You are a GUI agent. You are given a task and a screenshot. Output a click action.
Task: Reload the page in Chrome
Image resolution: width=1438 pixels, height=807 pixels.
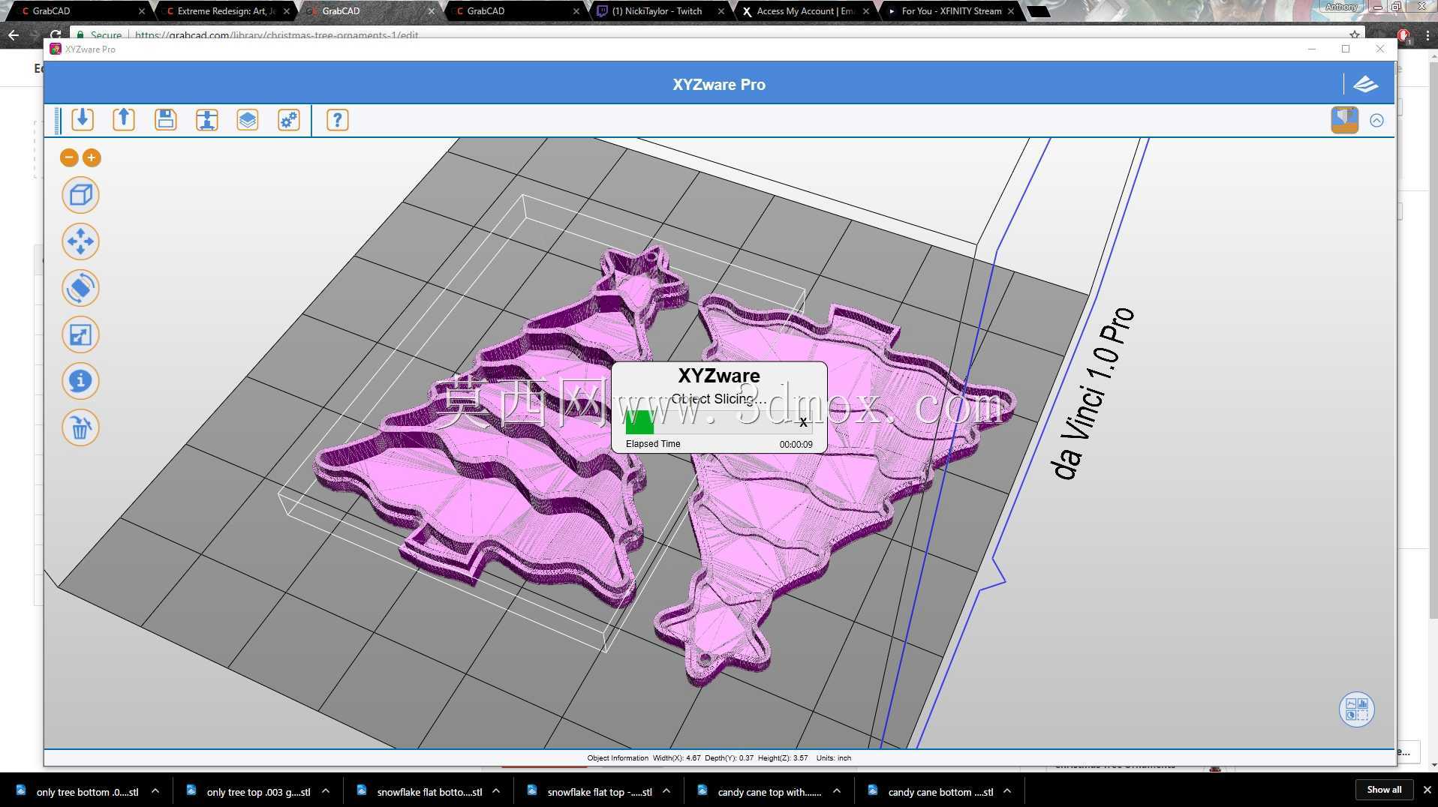pos(56,34)
